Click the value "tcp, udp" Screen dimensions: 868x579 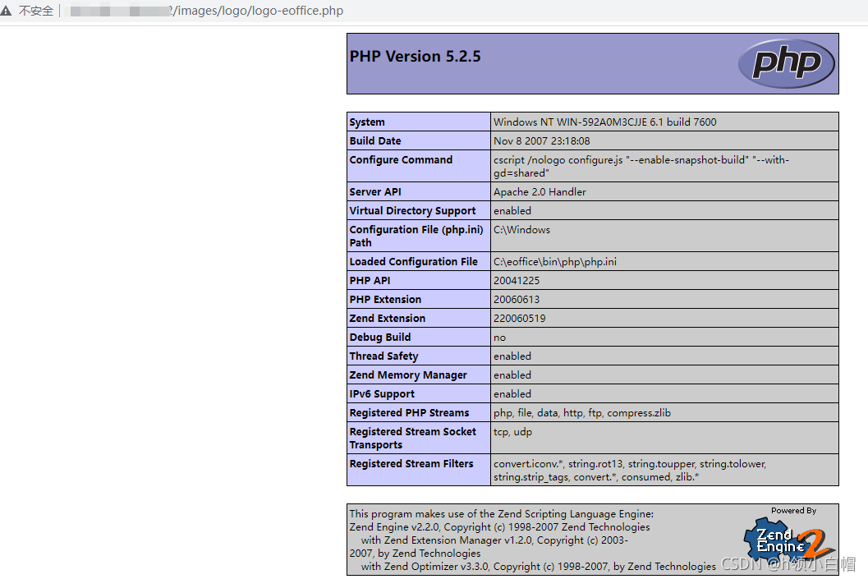(512, 431)
